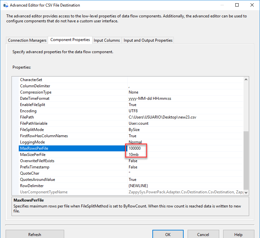The width and height of the screenshot is (260, 238).
Task: Select the MaxSizePerFile property name
Action: [x=33, y=155]
